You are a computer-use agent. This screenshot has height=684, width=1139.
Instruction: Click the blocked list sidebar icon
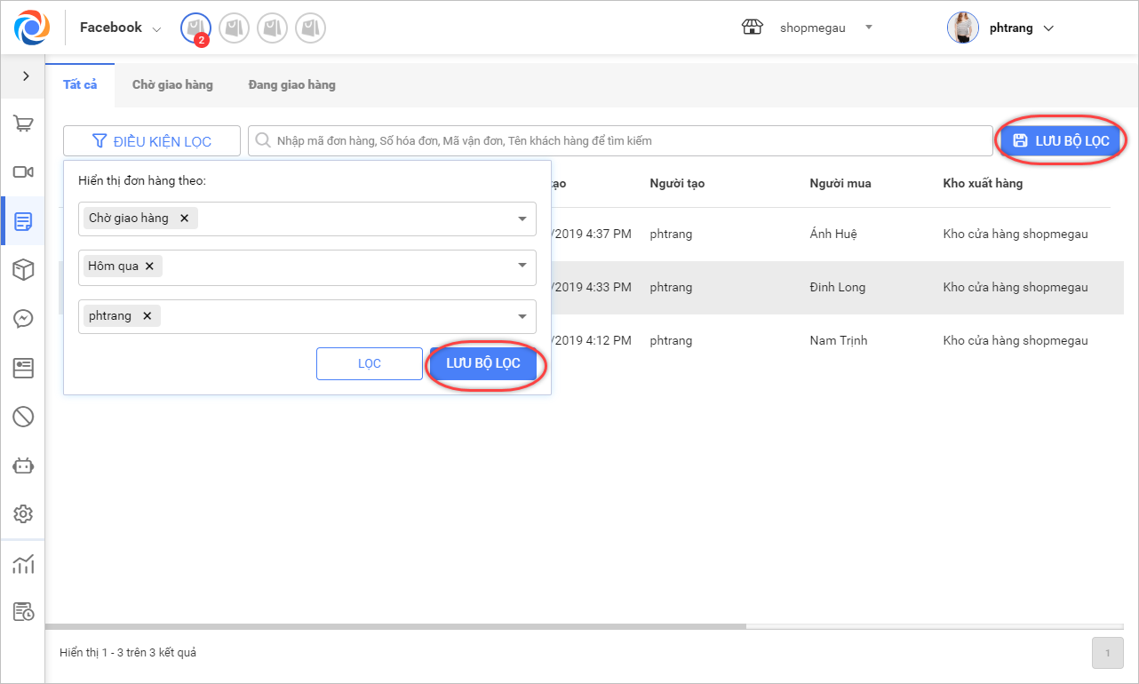(x=23, y=416)
